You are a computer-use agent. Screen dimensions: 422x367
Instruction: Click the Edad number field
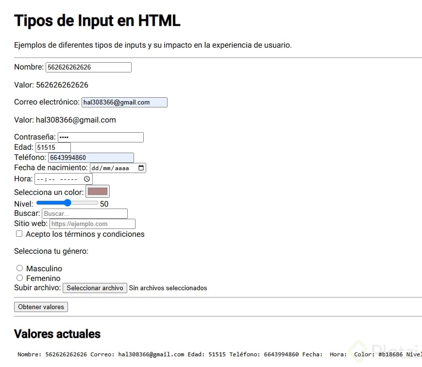tap(53, 147)
